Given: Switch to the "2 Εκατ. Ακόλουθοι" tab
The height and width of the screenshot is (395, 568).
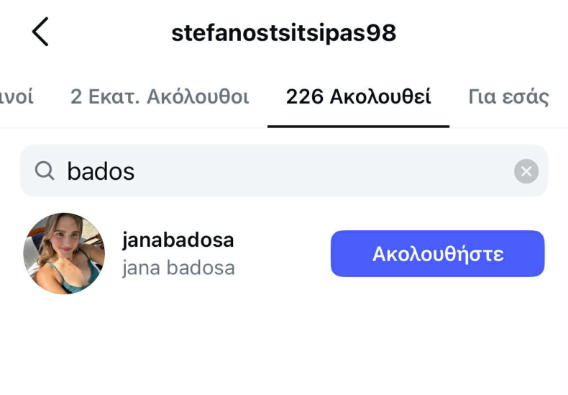Looking at the screenshot, I should 160,97.
